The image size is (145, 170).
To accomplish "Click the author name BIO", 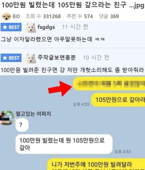I will pos(16,16).
